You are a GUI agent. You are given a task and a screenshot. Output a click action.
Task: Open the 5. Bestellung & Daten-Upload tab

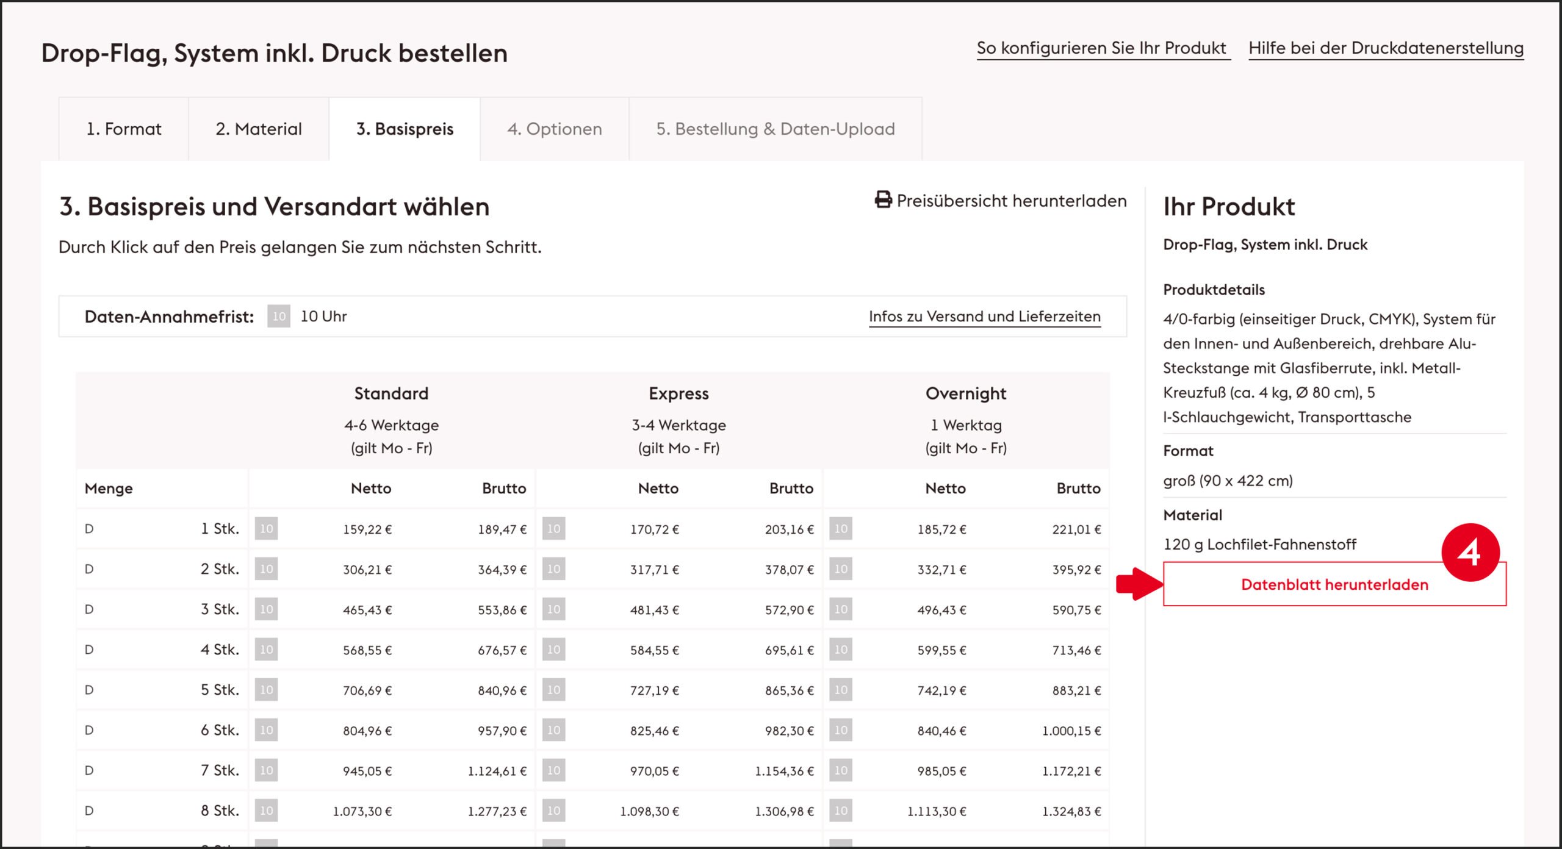(775, 129)
